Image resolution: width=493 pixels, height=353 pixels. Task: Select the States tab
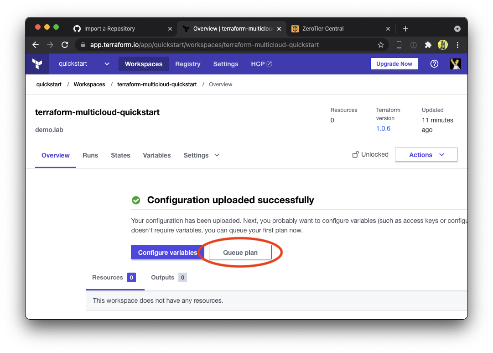pos(120,155)
